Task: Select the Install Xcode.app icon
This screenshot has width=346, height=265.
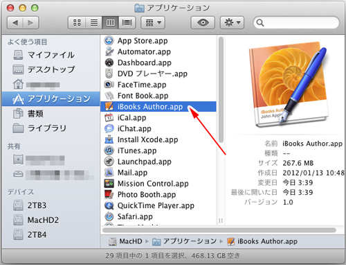Action: pyautogui.click(x=109, y=139)
